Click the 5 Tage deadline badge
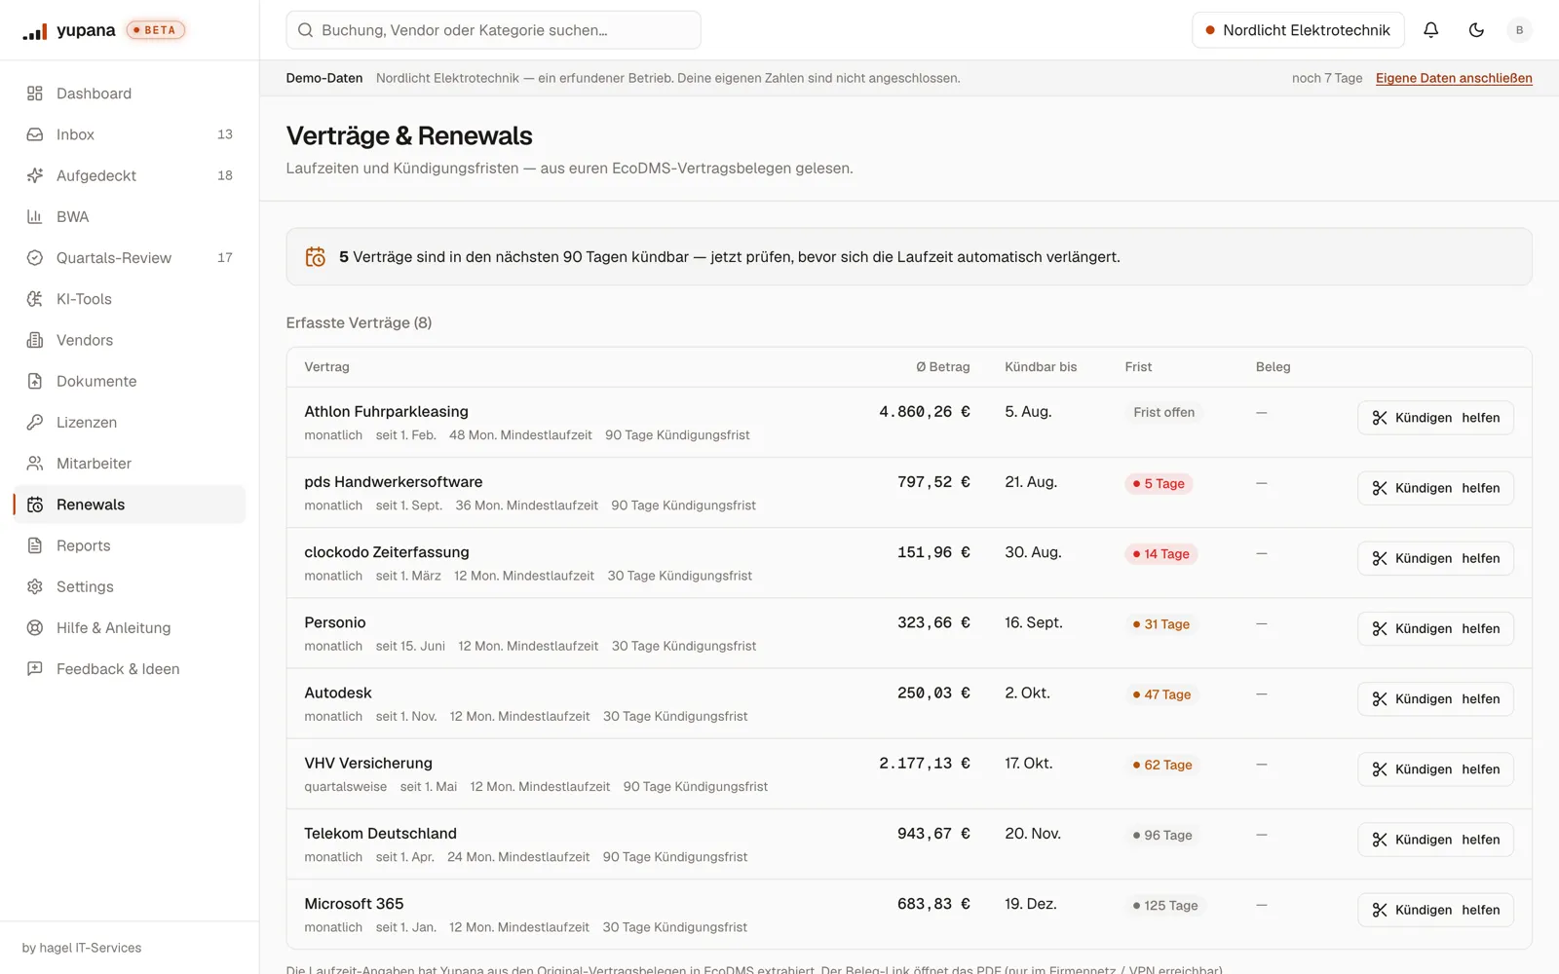 pyautogui.click(x=1159, y=484)
